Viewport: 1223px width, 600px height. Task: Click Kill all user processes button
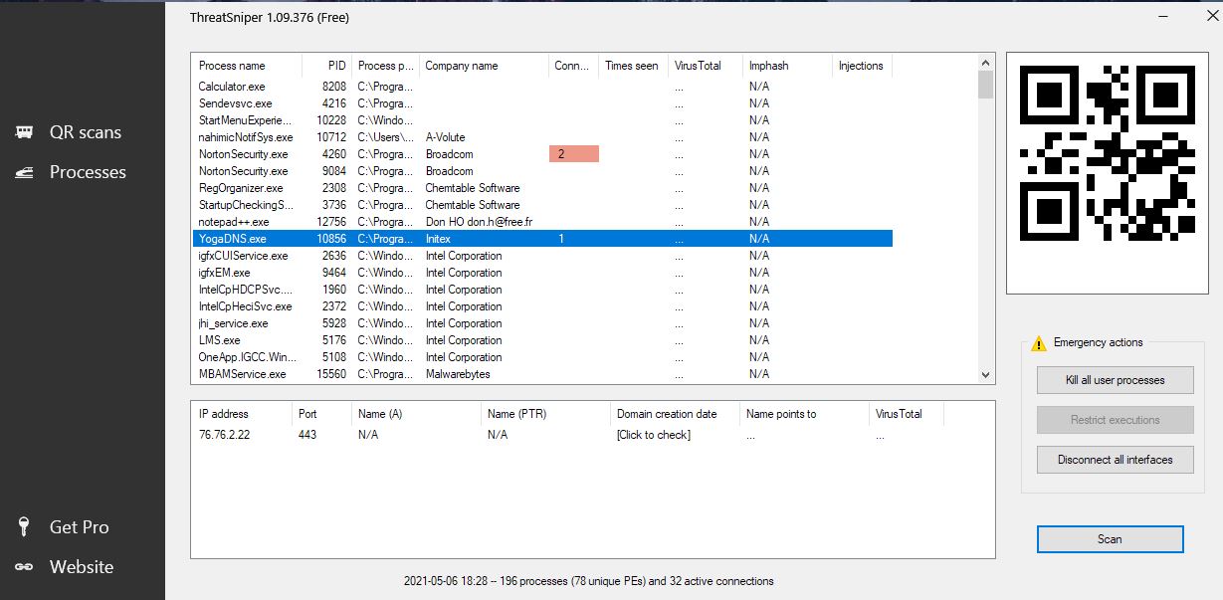pos(1115,380)
